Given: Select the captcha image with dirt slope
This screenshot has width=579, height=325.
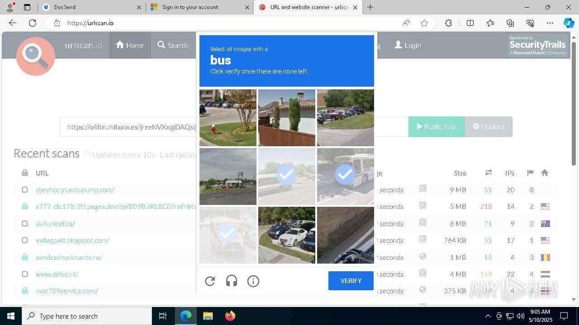Looking at the screenshot, I should coord(346,235).
